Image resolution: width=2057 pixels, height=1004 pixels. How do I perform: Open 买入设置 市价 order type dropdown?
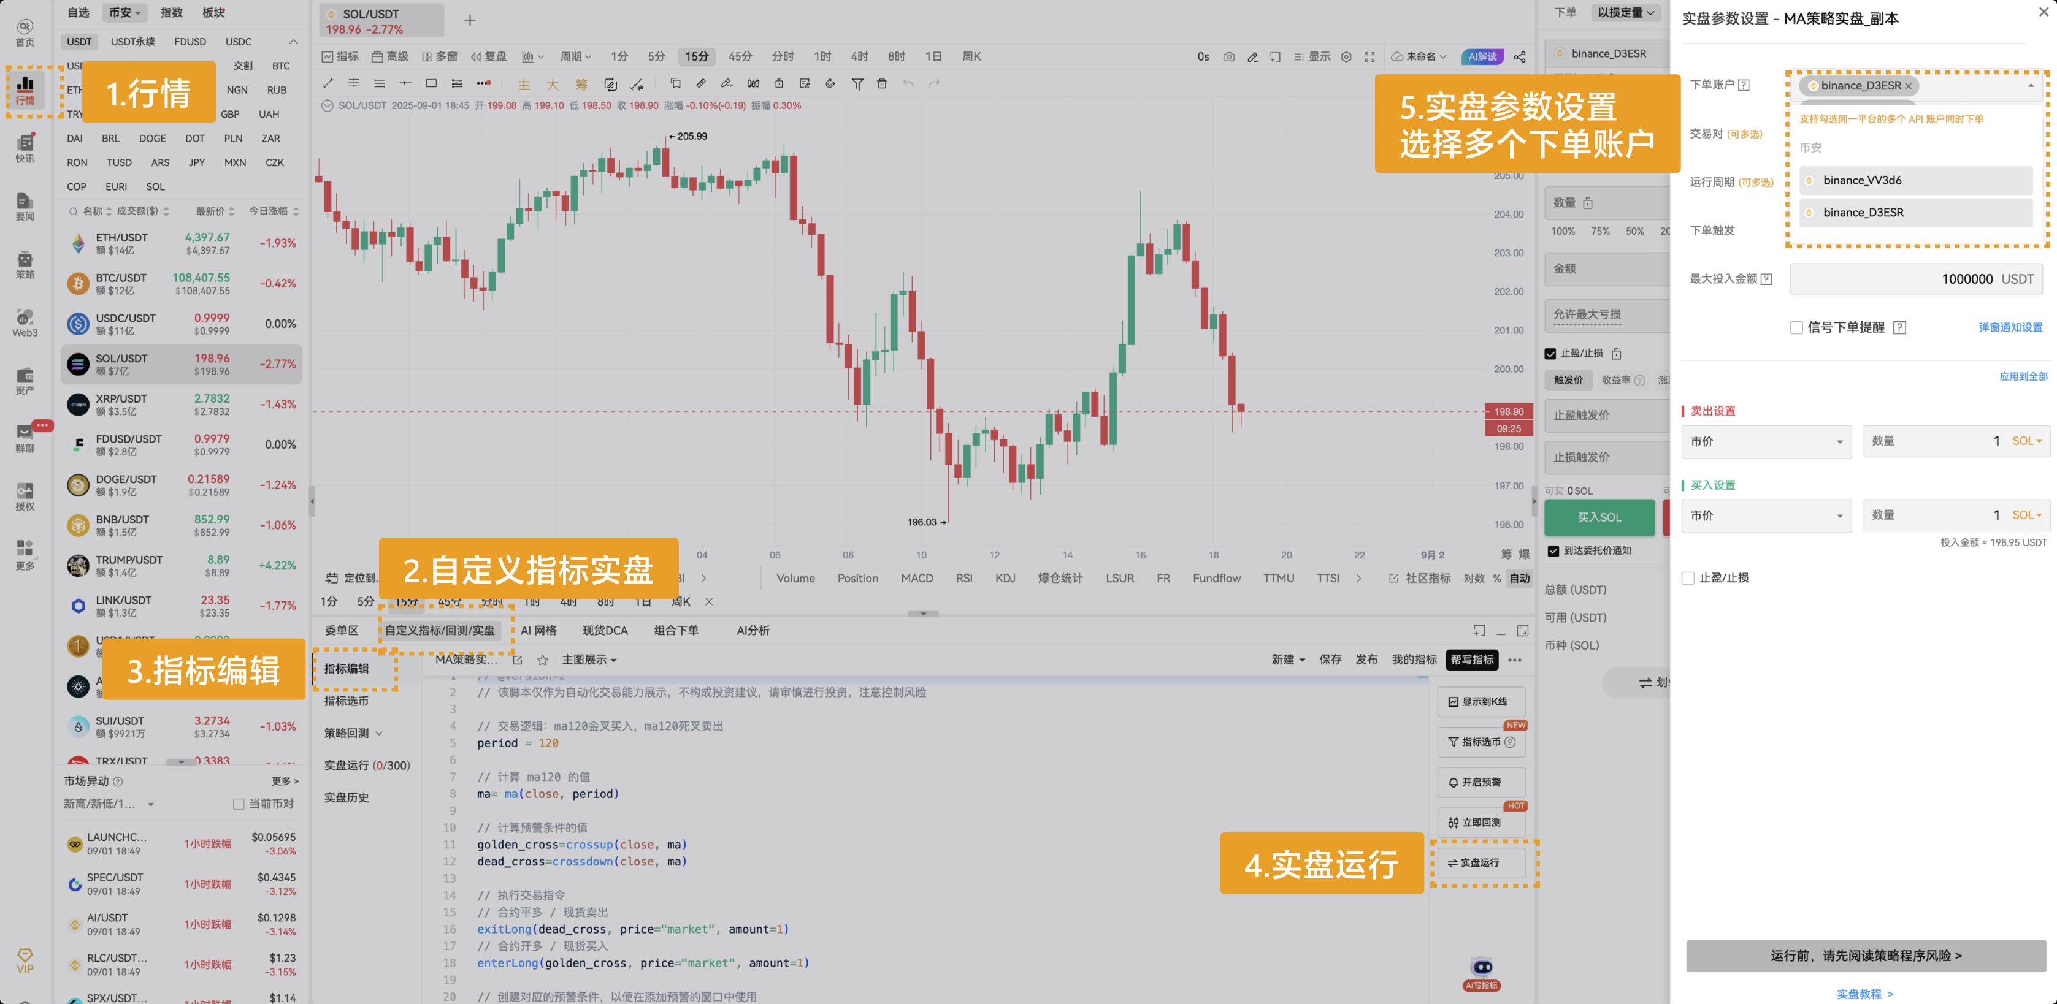[1766, 515]
